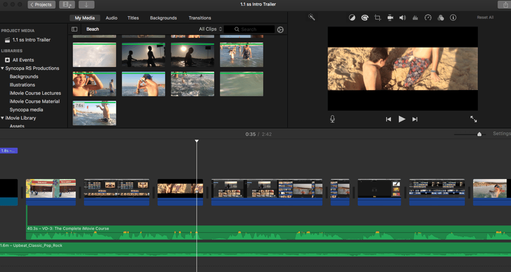Collapse the Syncopa RS Productions library

click(3, 68)
